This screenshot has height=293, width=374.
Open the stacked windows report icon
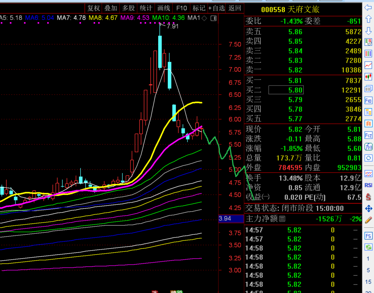[x=368, y=89]
